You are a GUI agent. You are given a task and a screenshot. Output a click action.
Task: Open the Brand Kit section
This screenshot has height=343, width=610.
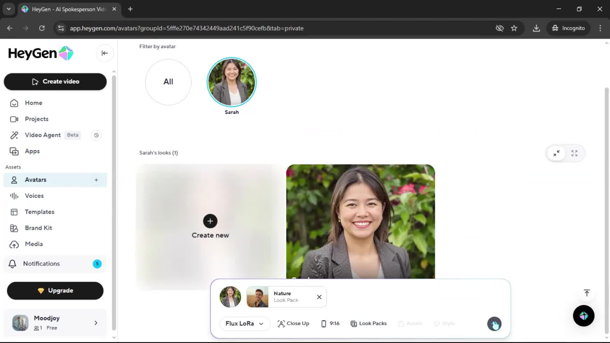pyautogui.click(x=38, y=228)
